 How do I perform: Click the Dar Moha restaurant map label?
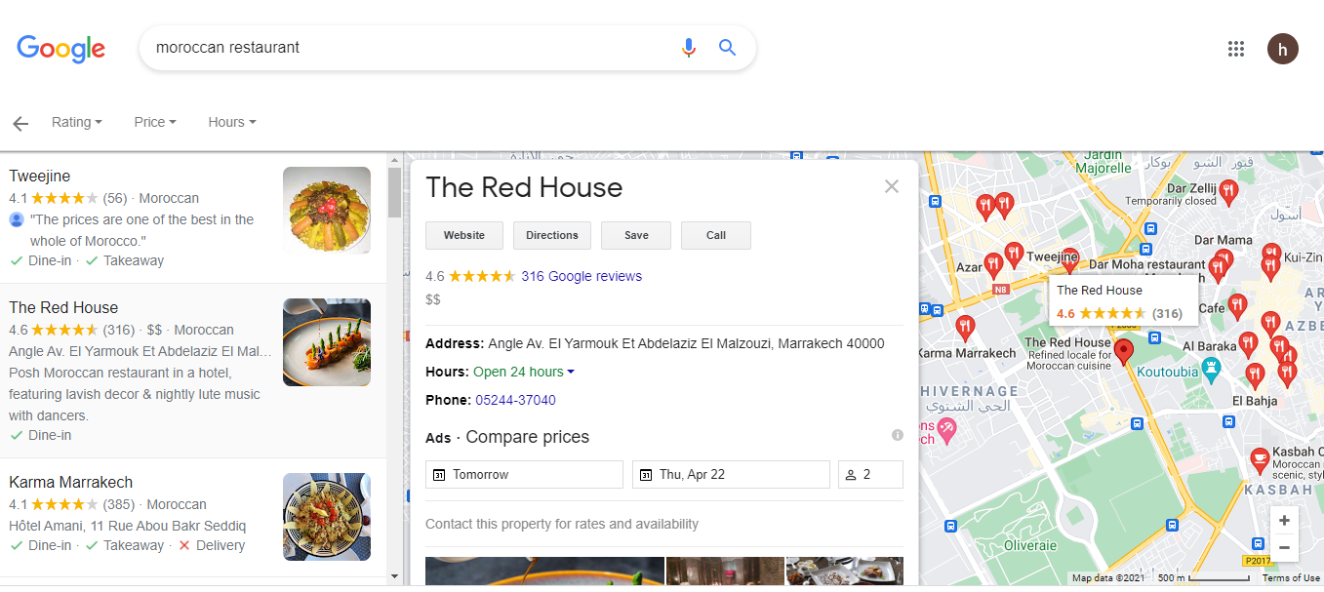[1147, 264]
